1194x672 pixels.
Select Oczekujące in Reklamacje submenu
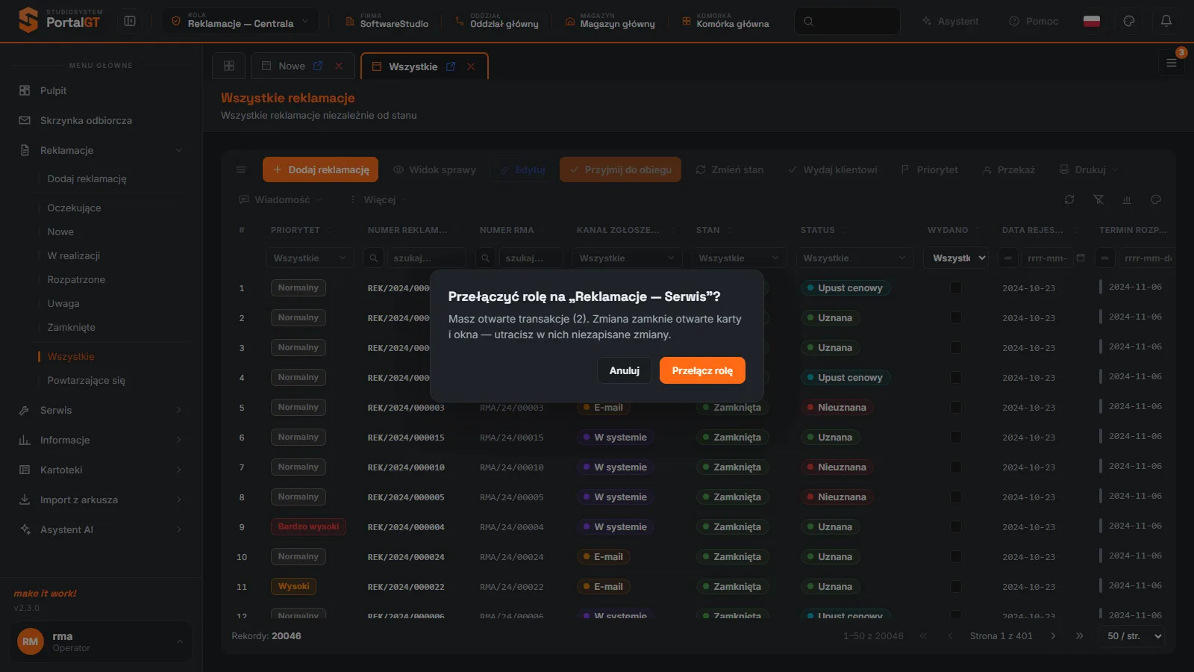pos(74,208)
